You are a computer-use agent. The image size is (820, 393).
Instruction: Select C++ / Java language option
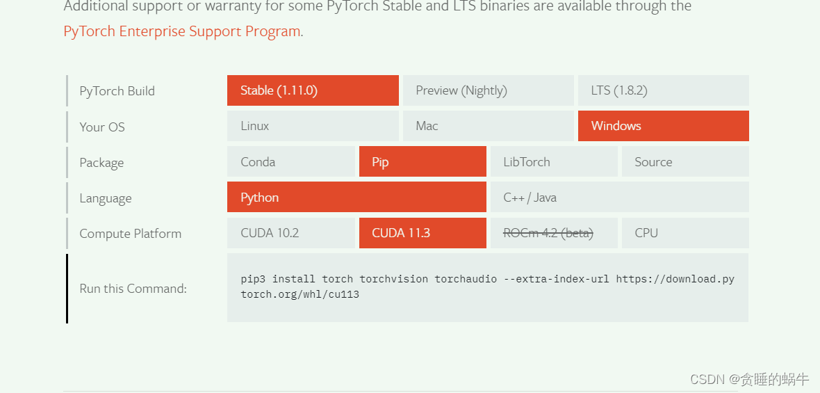tap(619, 198)
